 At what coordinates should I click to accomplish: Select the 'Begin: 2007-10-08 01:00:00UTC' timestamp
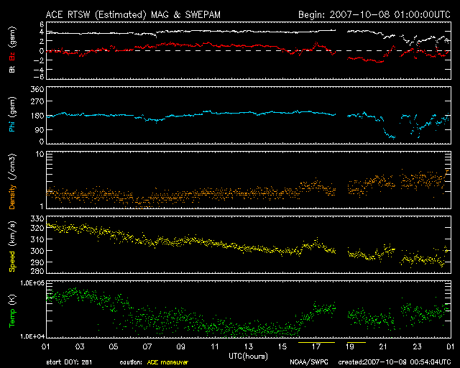pos(374,14)
